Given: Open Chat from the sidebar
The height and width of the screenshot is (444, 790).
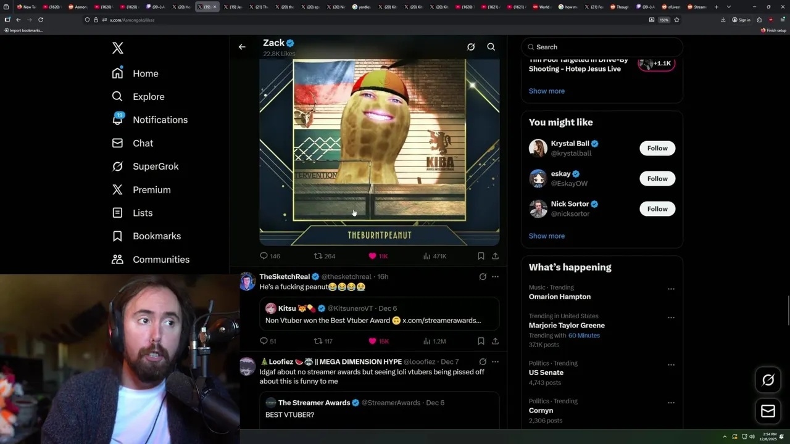Looking at the screenshot, I should (x=133, y=143).
